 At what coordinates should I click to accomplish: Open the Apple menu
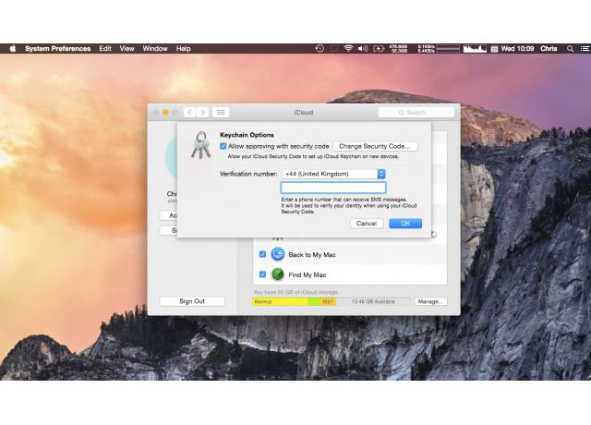click(x=13, y=49)
